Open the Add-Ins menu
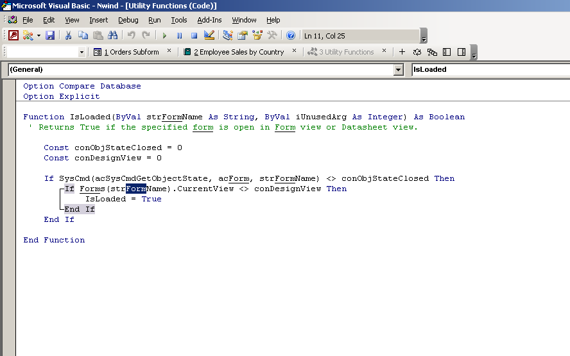570x356 pixels. 209,20
